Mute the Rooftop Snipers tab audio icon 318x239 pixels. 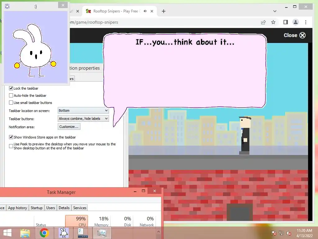[145, 11]
